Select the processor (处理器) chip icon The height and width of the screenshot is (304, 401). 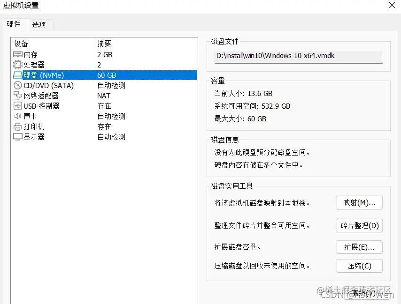(x=18, y=65)
